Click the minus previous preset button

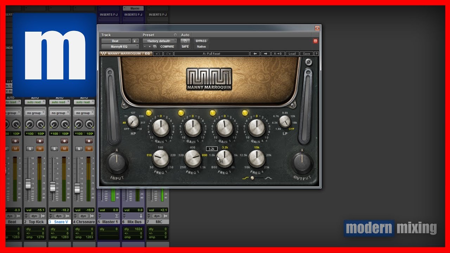144,46
